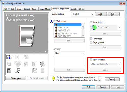Click the tilted booklet icon in the grid
The height and width of the screenshot is (92, 127).
pyautogui.click(x=42, y=64)
